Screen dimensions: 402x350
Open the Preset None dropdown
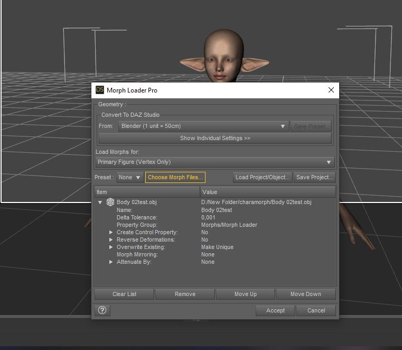coord(129,177)
